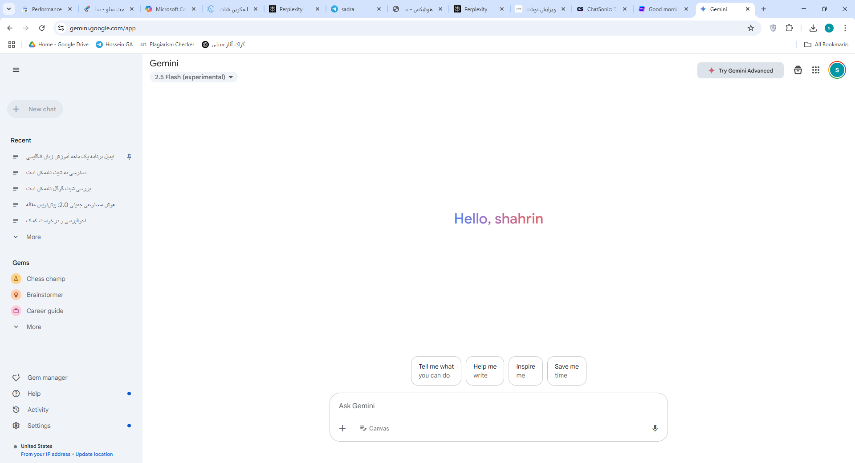
Task: Reload the page
Action: click(42, 28)
